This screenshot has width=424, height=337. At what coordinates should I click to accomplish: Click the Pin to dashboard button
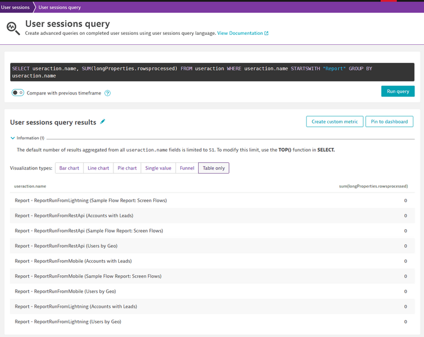point(389,121)
